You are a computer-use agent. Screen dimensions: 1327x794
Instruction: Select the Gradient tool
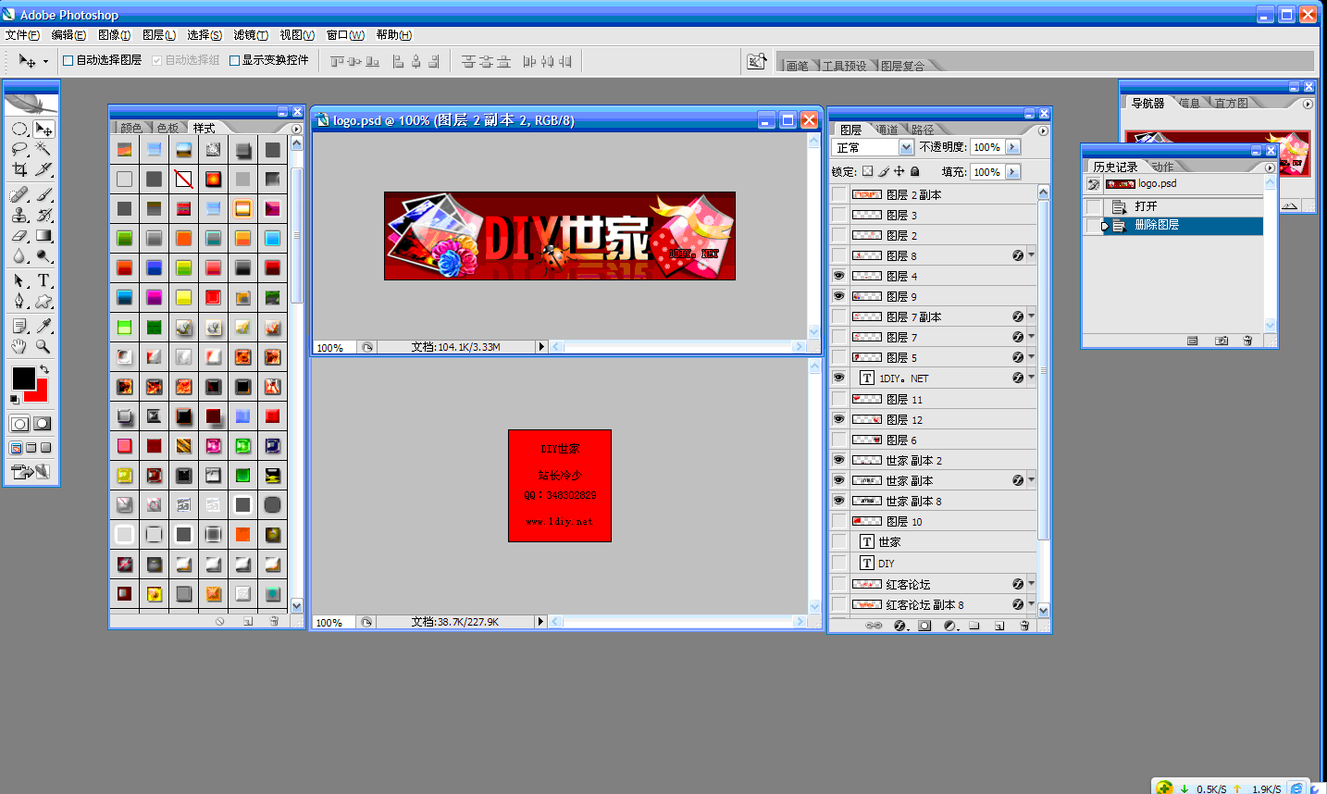[43, 235]
